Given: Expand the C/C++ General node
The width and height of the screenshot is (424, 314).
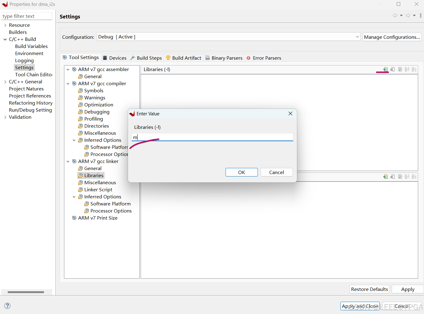Looking at the screenshot, I should pos(5,82).
